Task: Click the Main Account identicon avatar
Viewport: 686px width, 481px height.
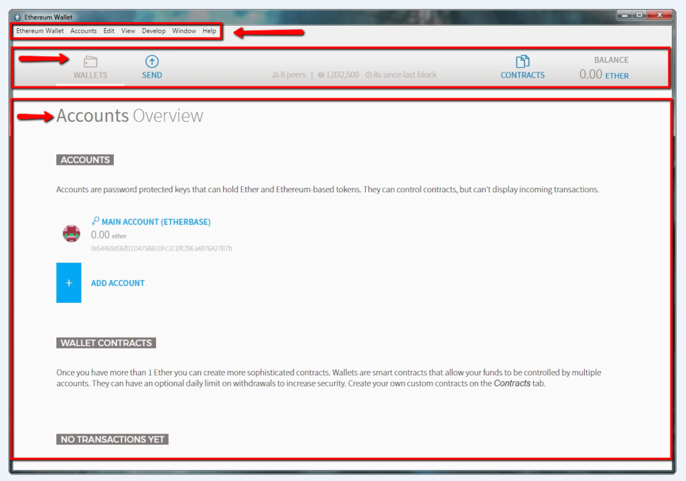Action: 71,233
